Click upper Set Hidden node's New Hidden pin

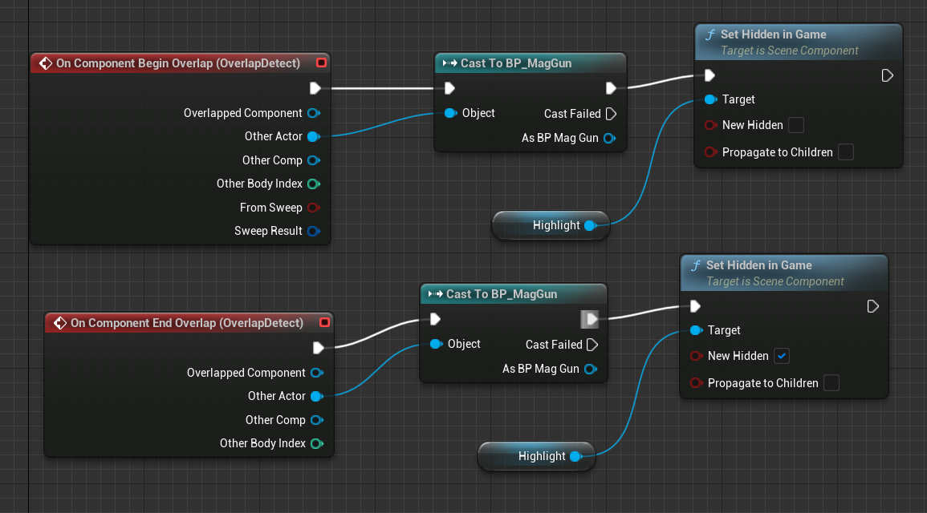[x=710, y=125]
